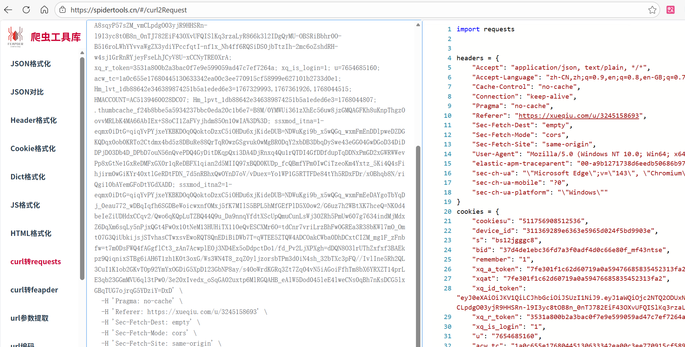Click the 'headers = {' code line
The width and height of the screenshot is (685, 347).
478,58
